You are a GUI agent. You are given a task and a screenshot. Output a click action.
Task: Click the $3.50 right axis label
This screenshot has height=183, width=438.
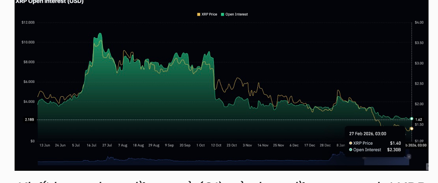click(419, 43)
